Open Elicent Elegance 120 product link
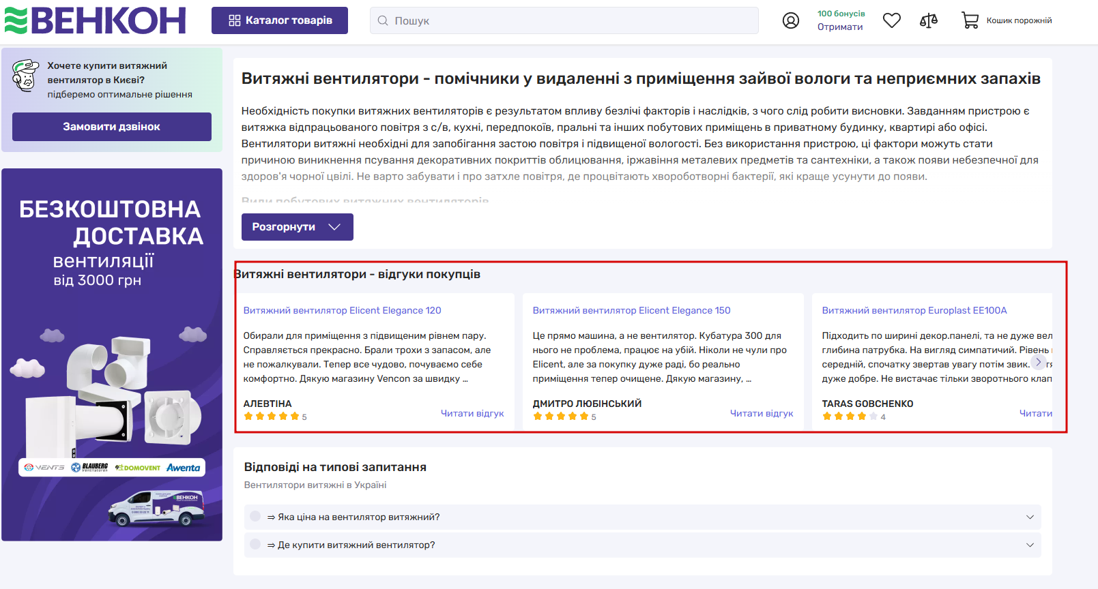1098x589 pixels. (x=343, y=310)
